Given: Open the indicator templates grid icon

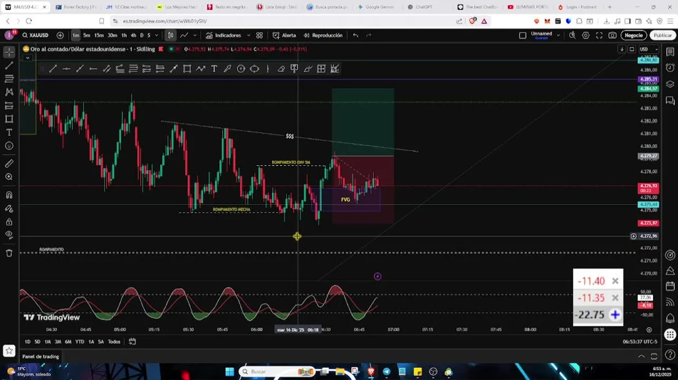Looking at the screenshot, I should tap(259, 35).
